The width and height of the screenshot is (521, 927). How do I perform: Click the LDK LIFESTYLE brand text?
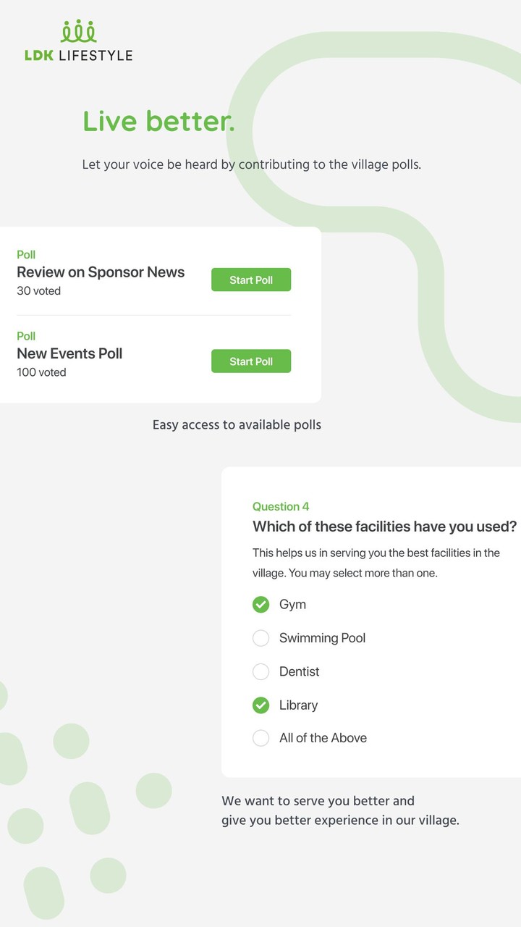(79, 55)
